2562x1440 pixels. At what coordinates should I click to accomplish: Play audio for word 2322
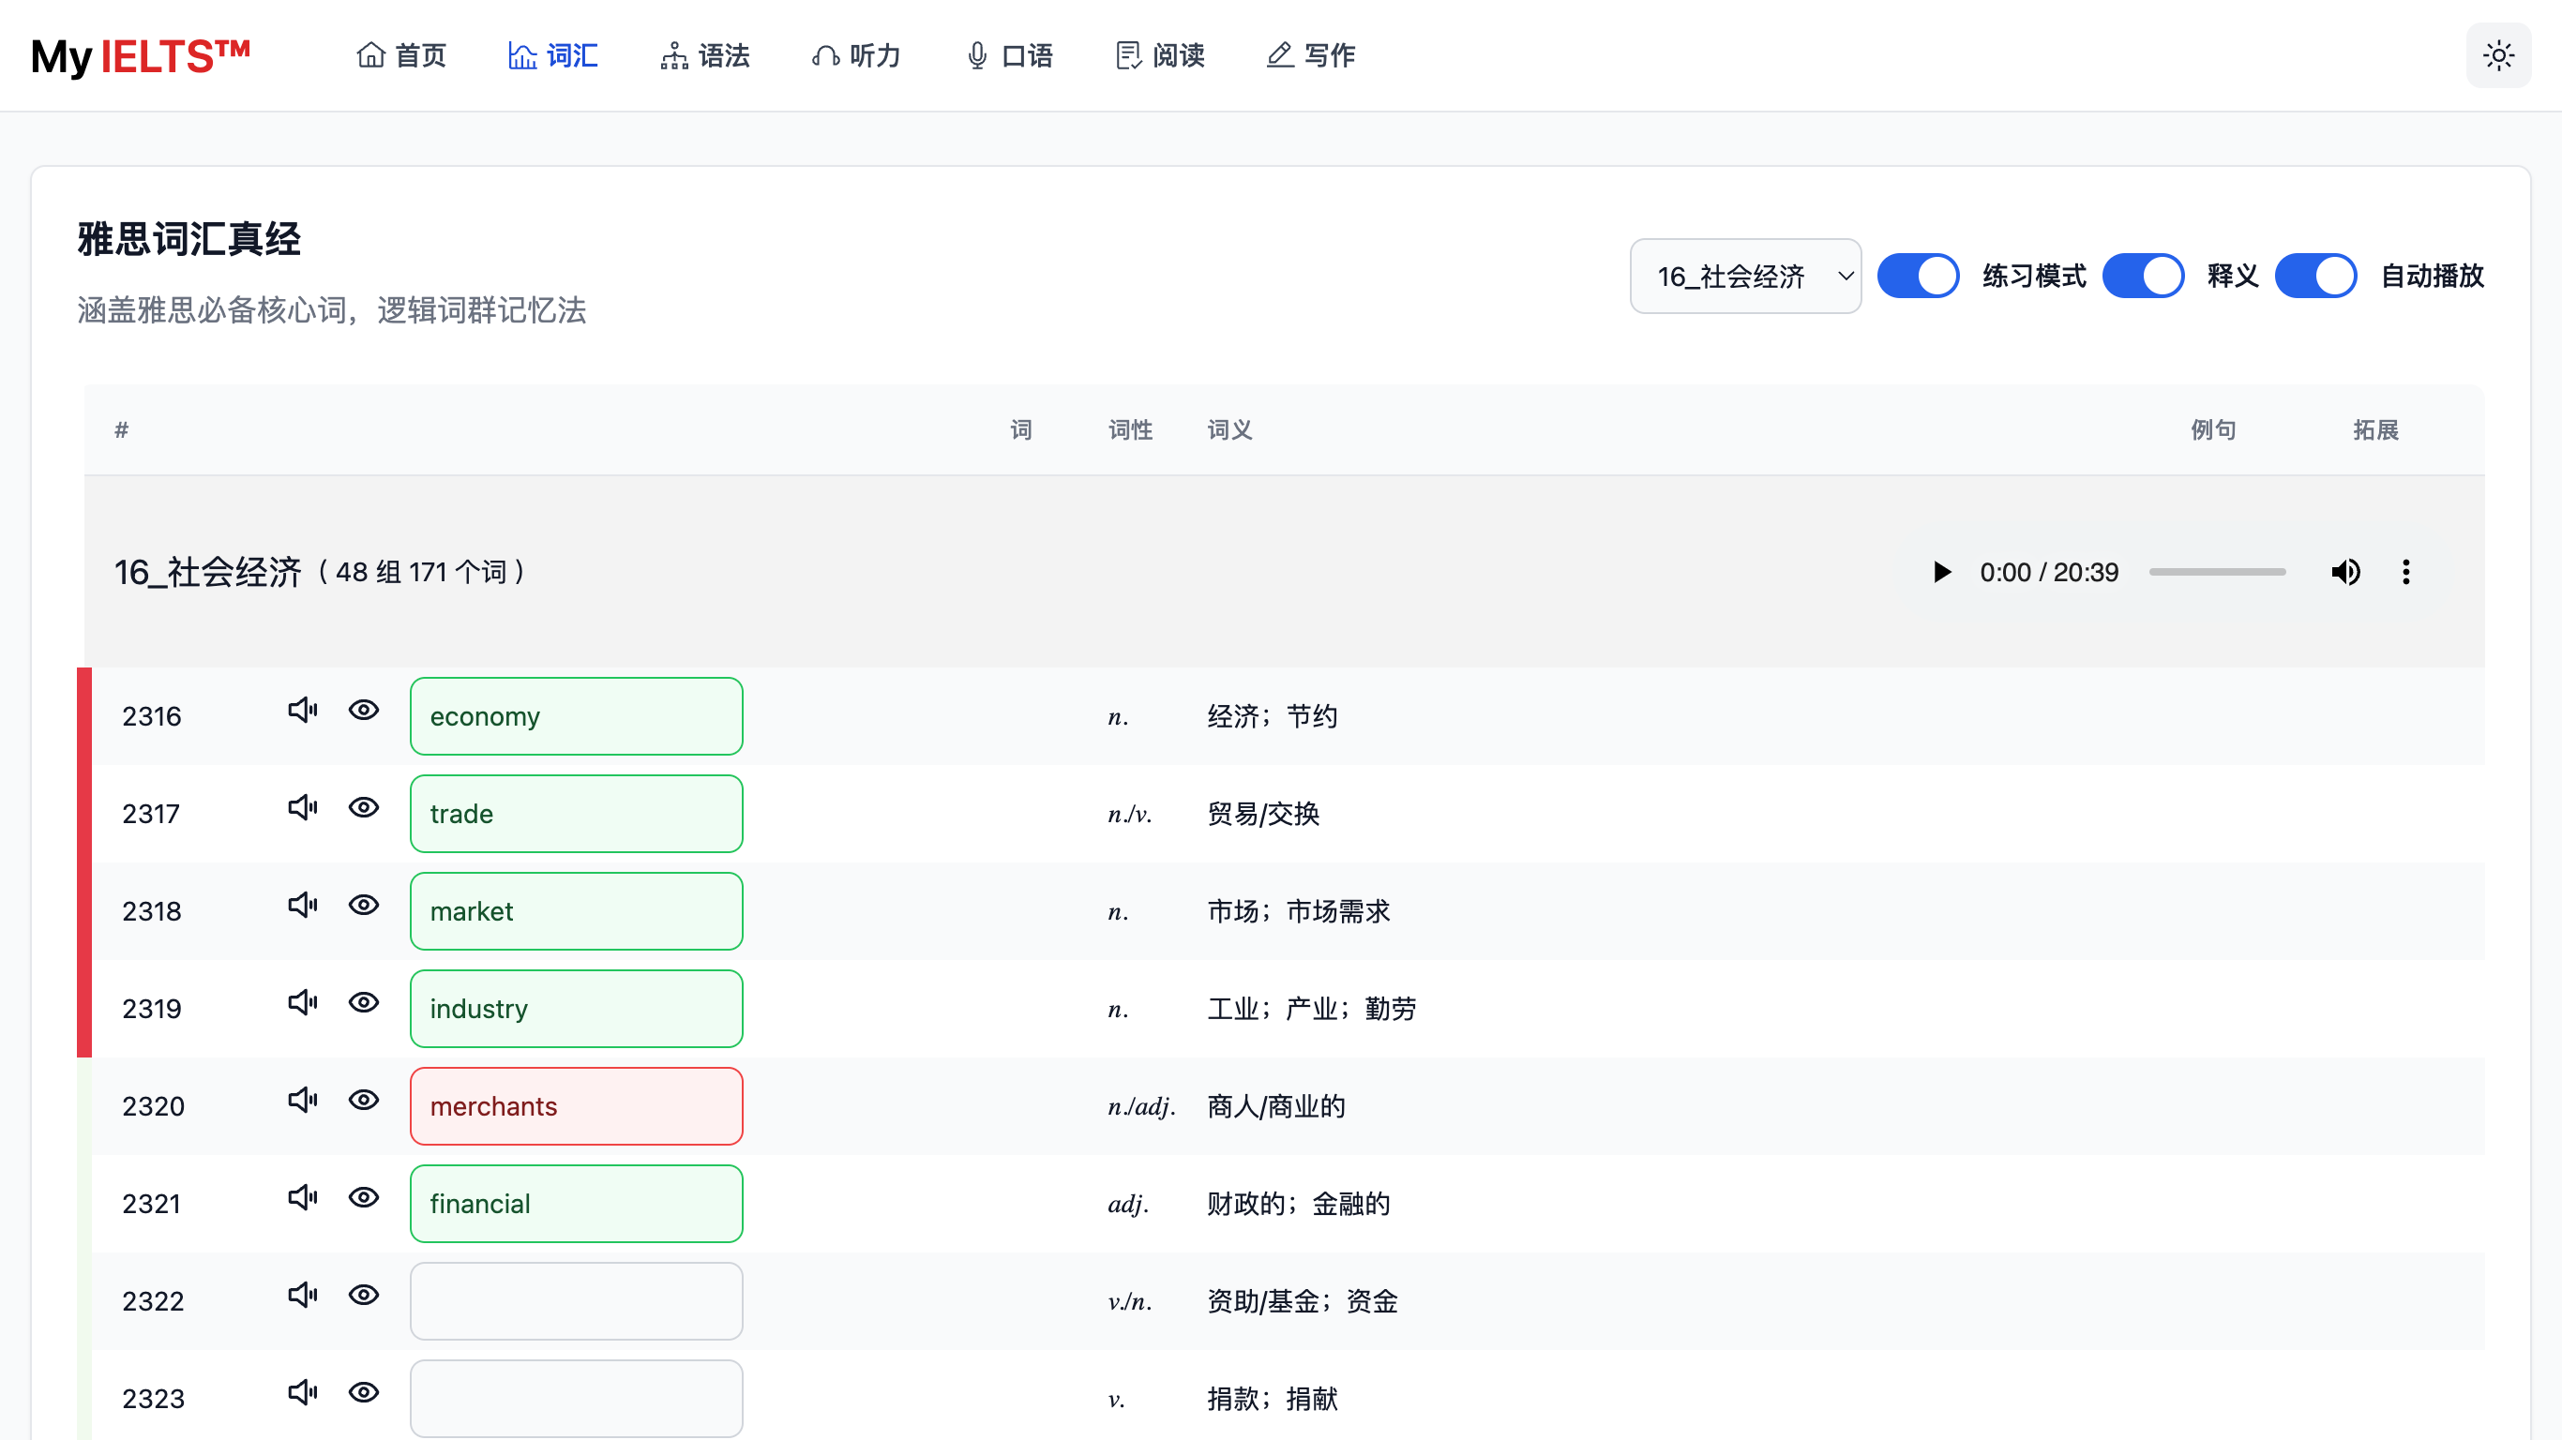coord(302,1295)
